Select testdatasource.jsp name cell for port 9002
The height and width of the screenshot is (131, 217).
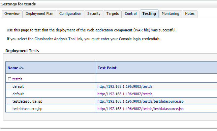(x=51, y=109)
